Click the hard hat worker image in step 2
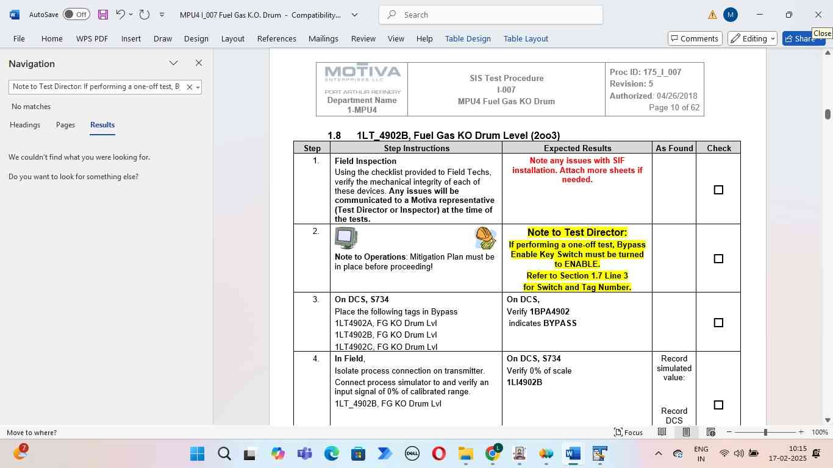The width and height of the screenshot is (833, 468). (485, 238)
